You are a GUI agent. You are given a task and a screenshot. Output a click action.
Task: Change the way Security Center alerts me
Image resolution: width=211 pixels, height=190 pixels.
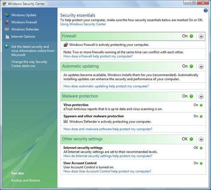click(29, 64)
